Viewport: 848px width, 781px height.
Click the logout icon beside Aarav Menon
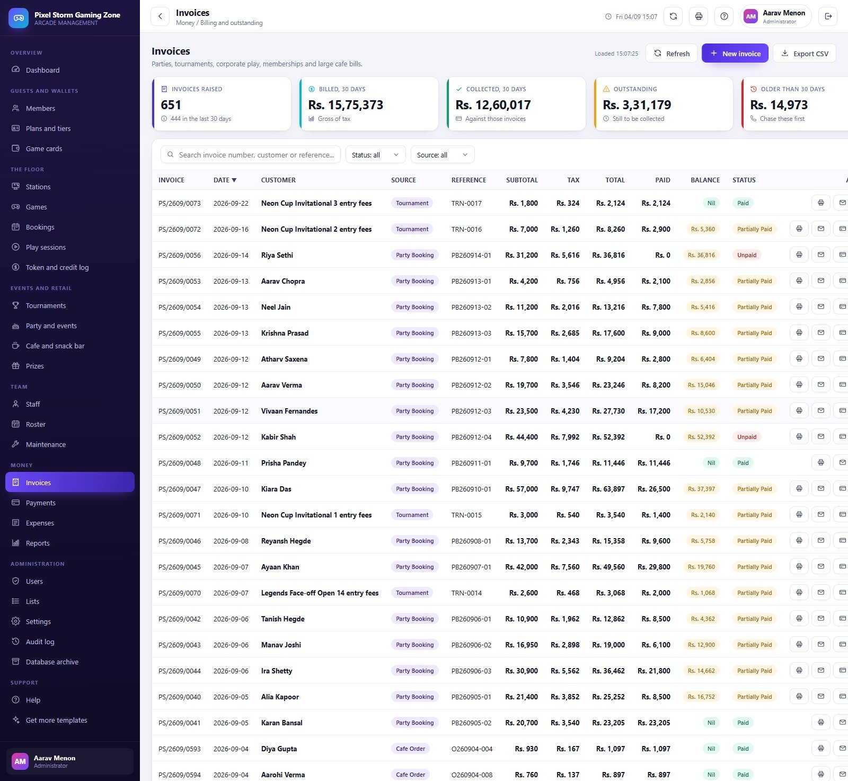tap(828, 16)
